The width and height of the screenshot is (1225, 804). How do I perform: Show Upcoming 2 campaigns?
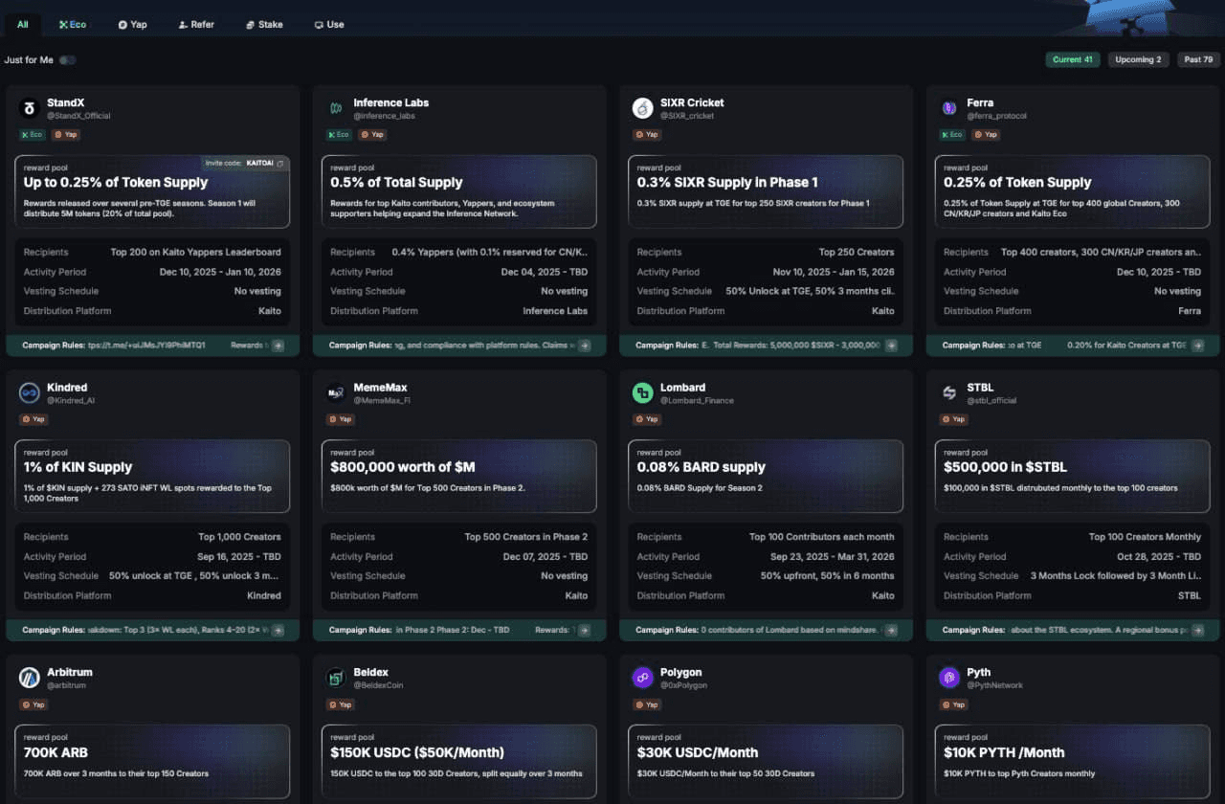tap(1139, 59)
